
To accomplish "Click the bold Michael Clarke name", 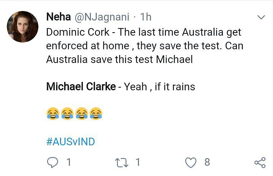I will 81,86.
